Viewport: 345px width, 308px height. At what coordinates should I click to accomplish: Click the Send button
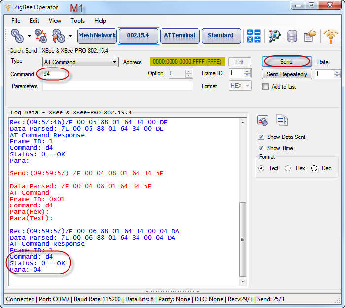[x=287, y=62]
